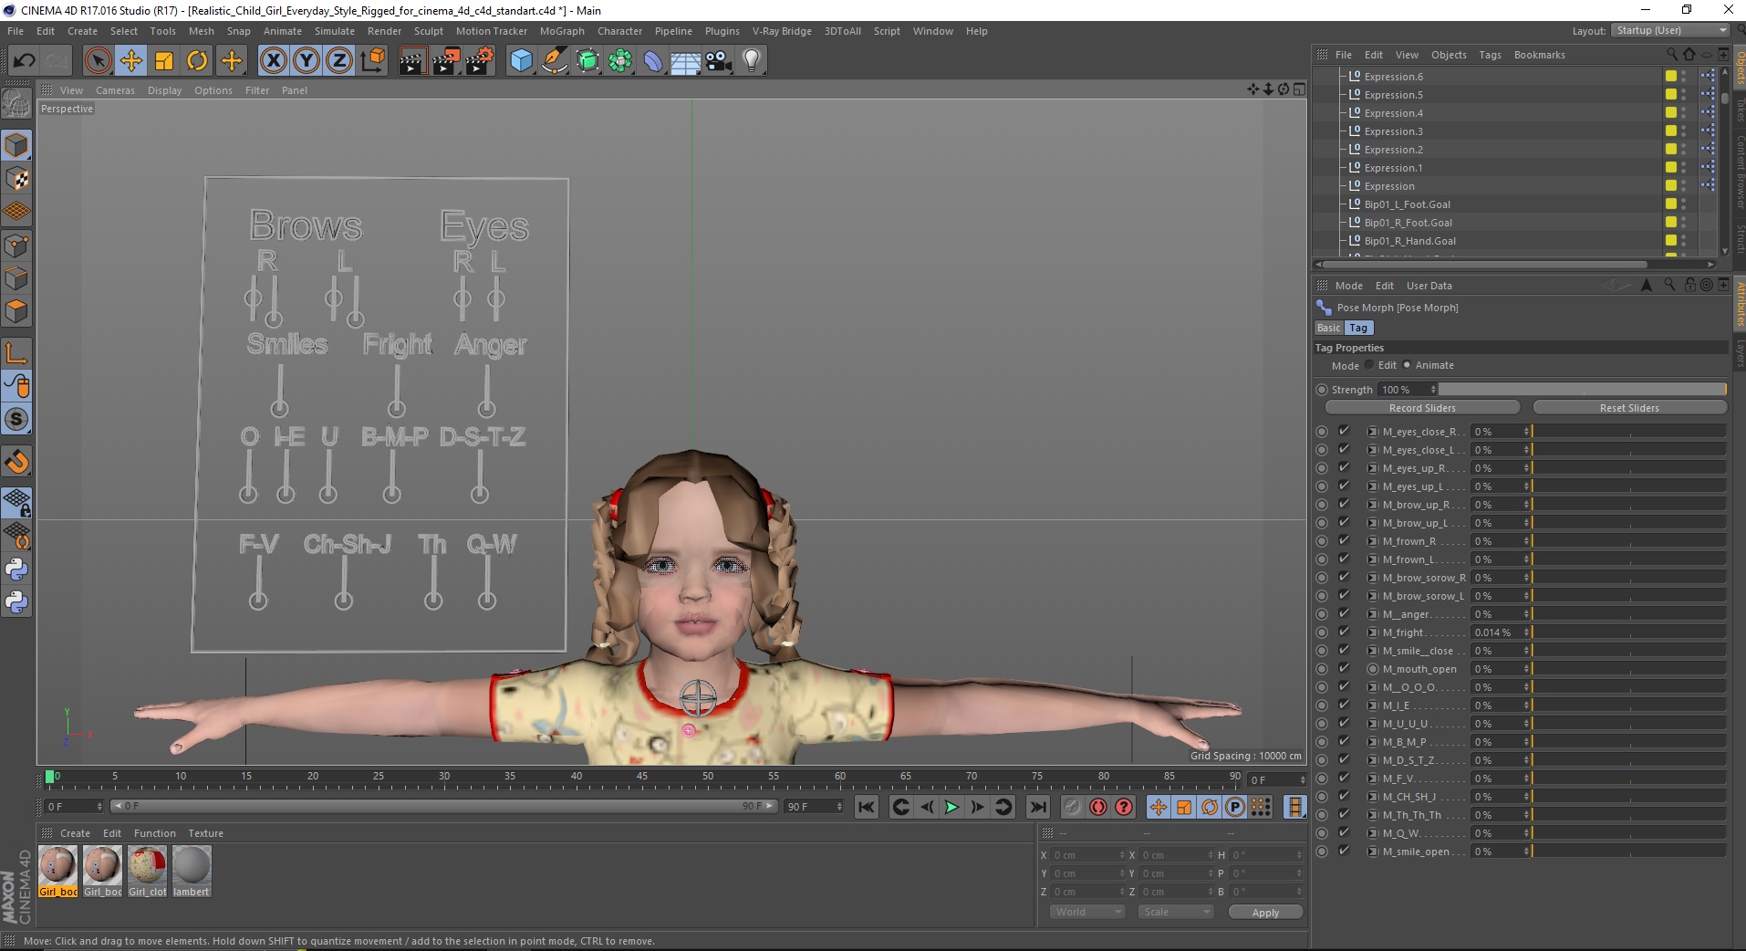The image size is (1746, 951).
Task: Select the Live Selection tool
Action: pyautogui.click(x=99, y=61)
